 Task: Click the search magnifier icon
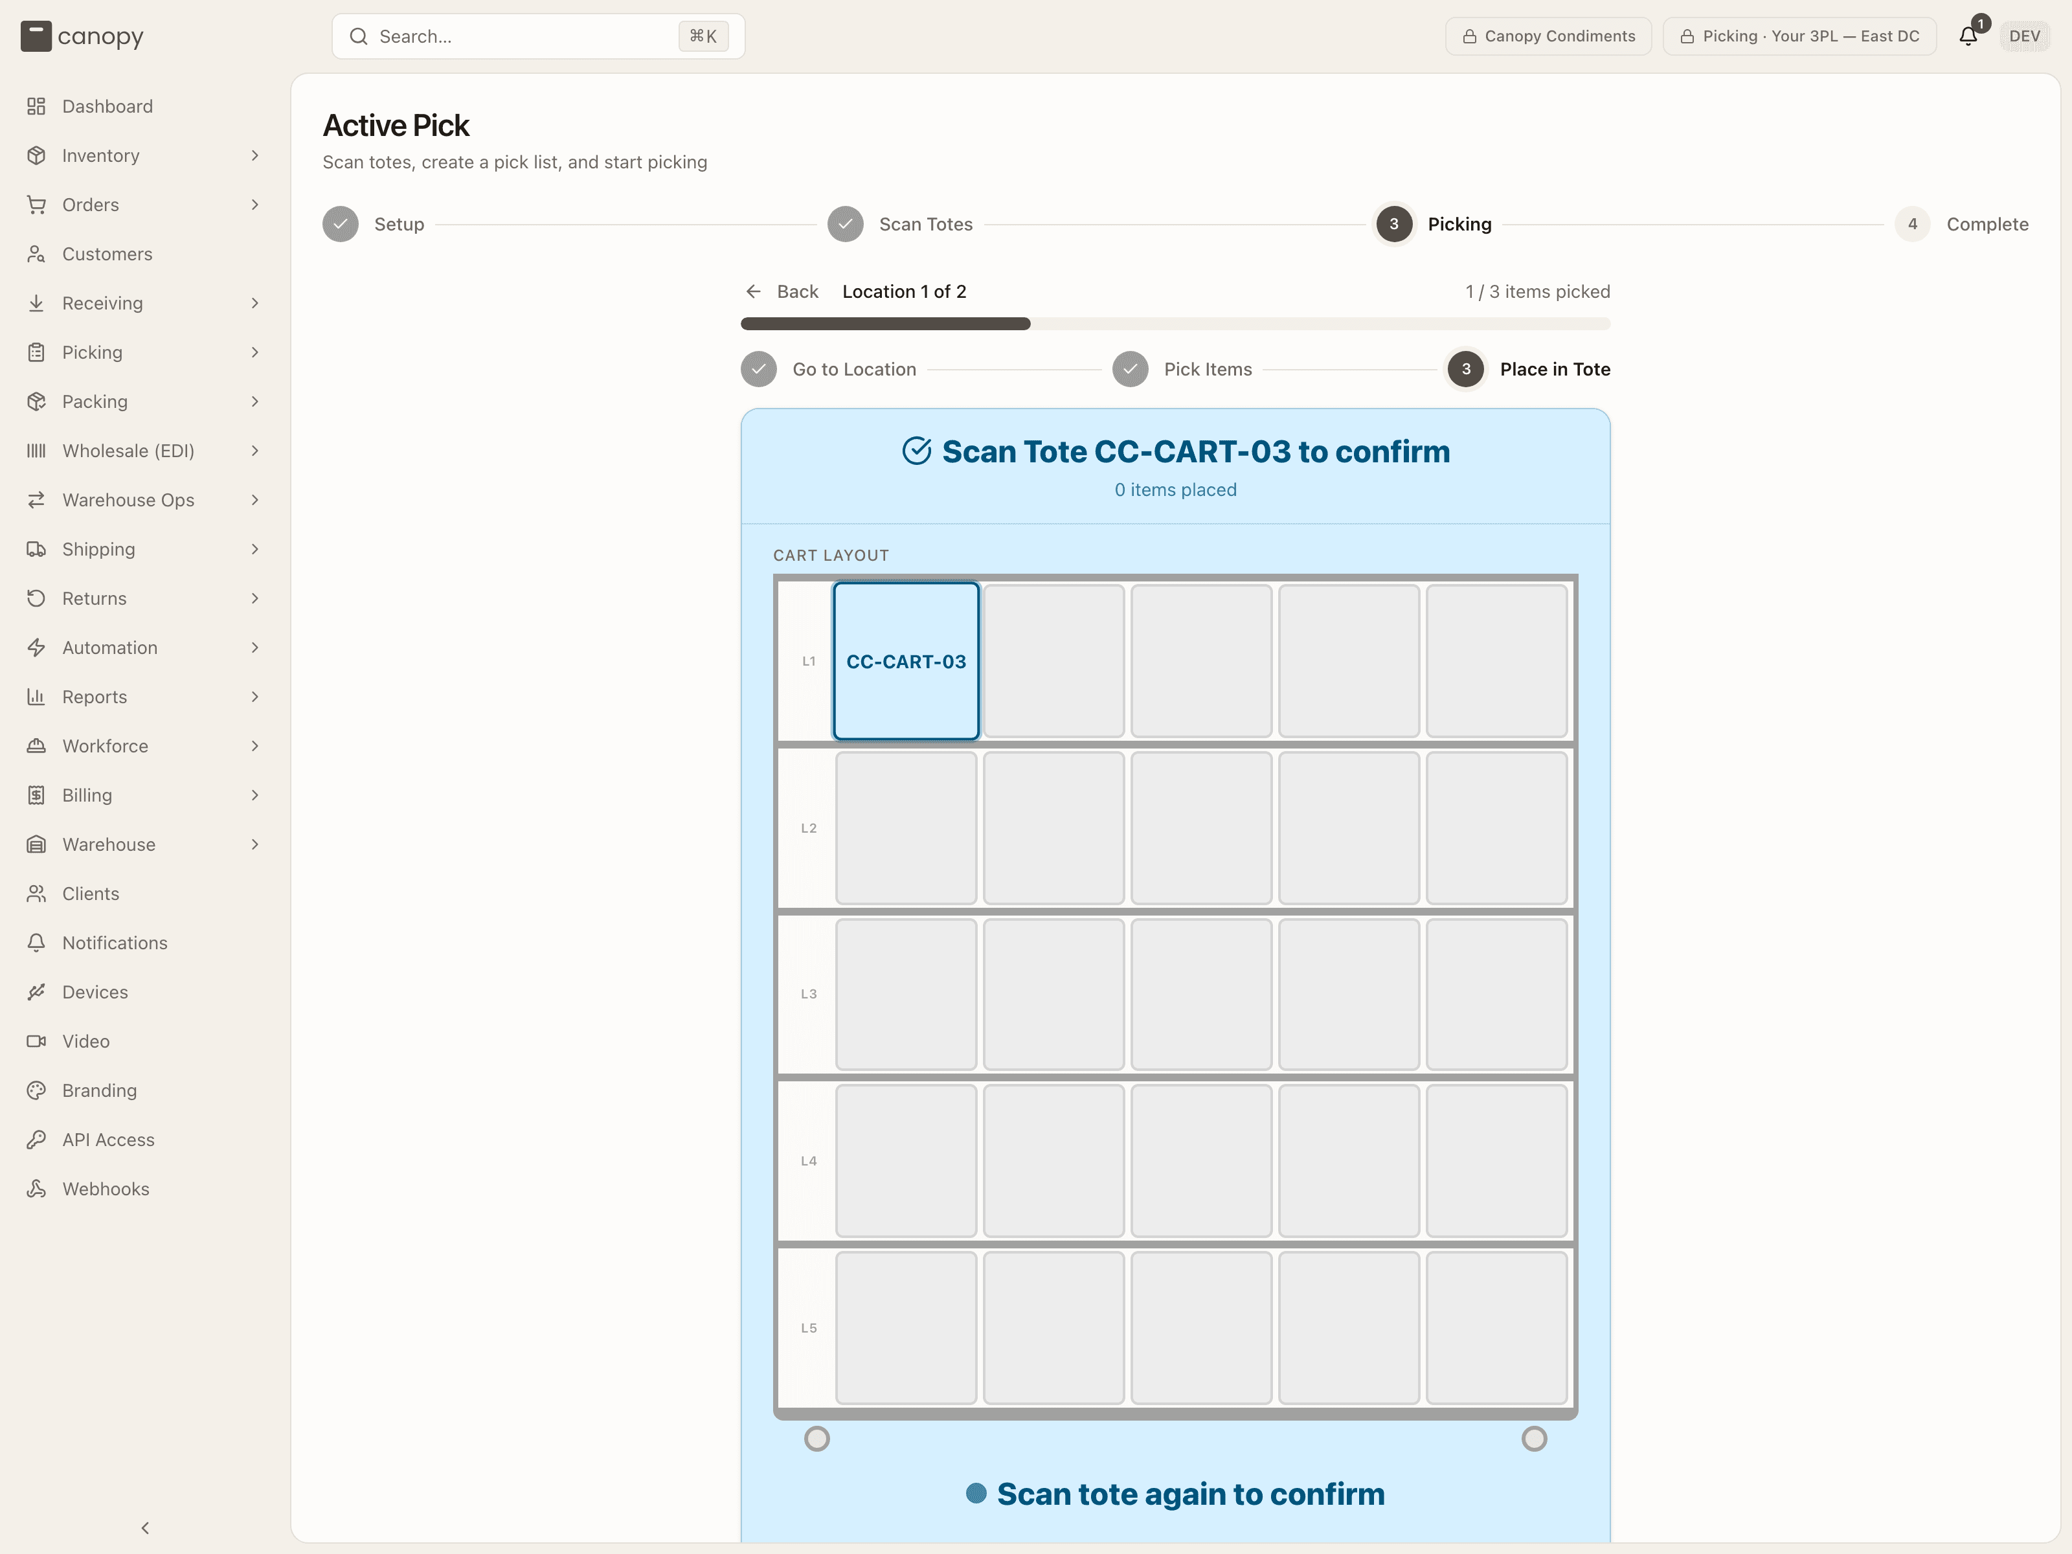358,36
